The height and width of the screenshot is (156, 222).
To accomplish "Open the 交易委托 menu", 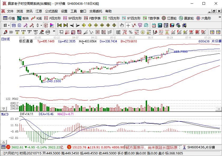I will 96,11.
